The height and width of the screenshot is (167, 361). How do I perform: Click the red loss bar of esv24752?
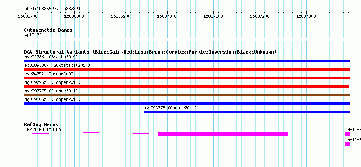click(x=187, y=78)
